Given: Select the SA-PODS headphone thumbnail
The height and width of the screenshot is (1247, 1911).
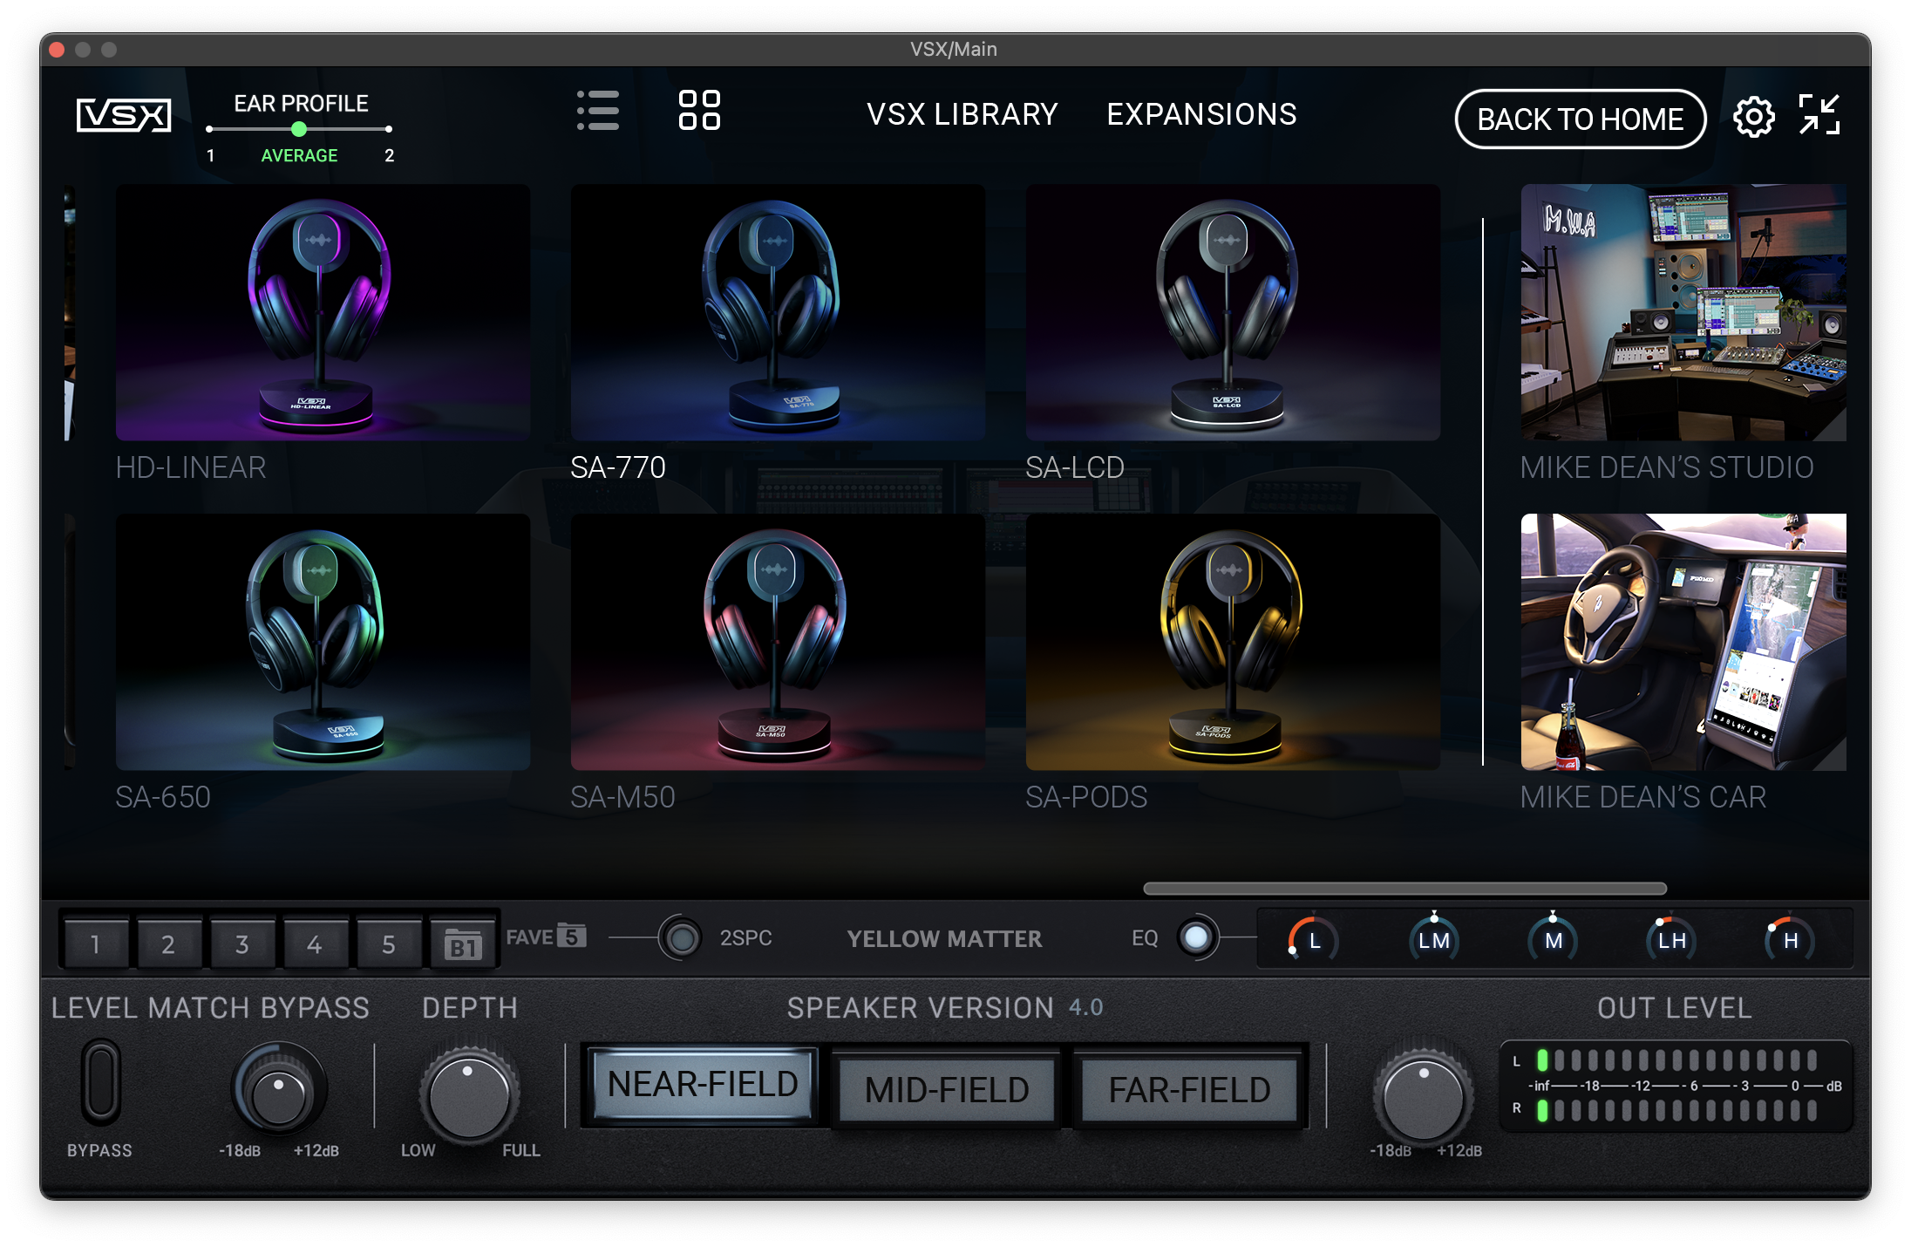Looking at the screenshot, I should [x=1233, y=642].
